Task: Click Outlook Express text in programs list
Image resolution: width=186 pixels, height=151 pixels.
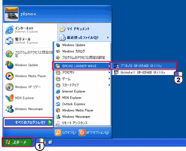Action: pos(74,104)
